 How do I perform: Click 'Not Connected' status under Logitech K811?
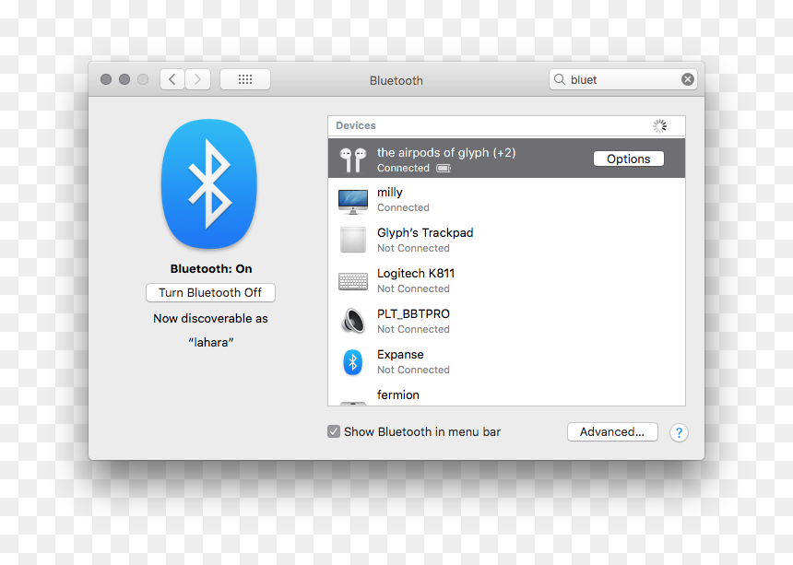(x=413, y=288)
